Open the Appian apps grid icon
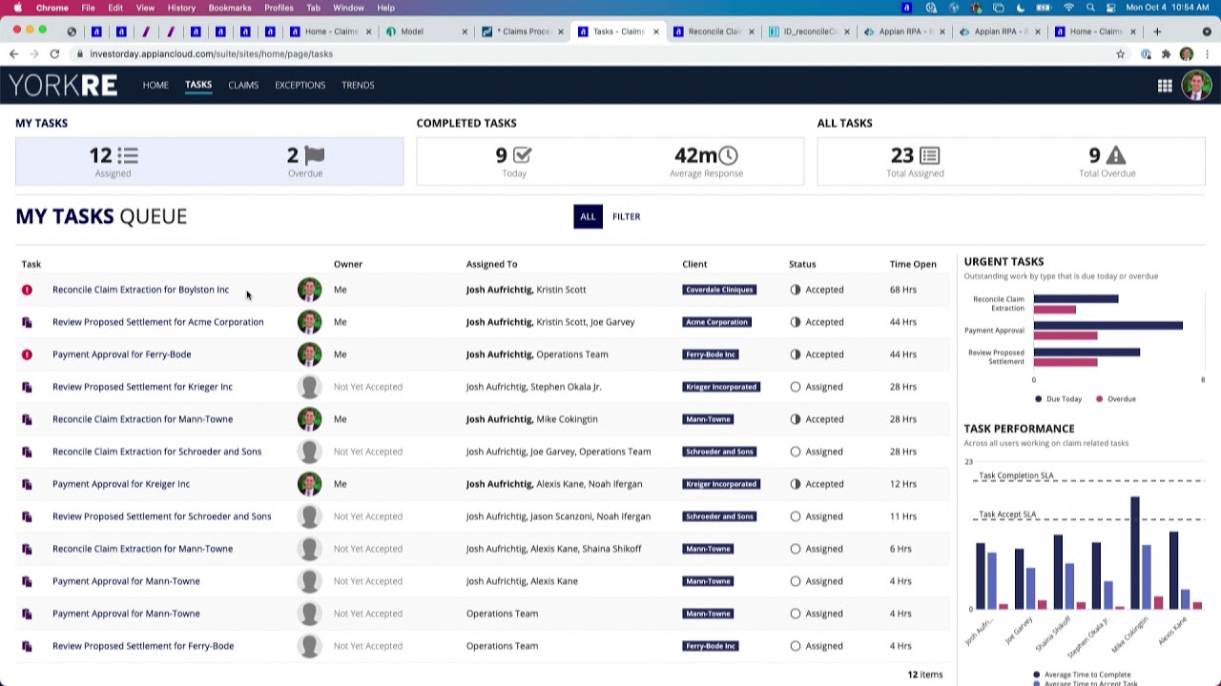 pos(1165,86)
